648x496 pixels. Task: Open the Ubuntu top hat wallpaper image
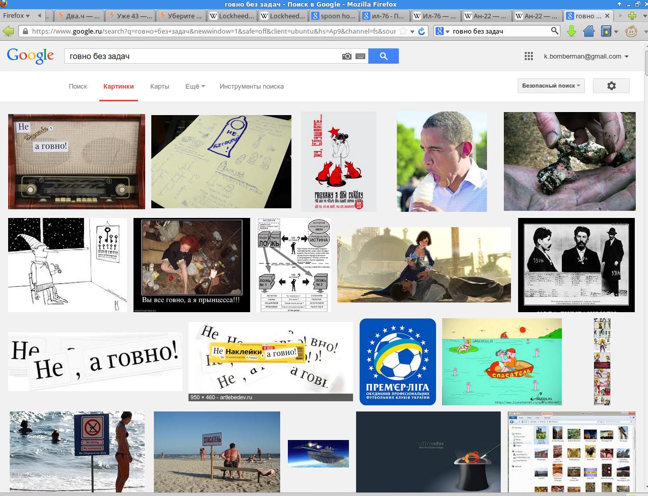pyautogui.click(x=428, y=452)
